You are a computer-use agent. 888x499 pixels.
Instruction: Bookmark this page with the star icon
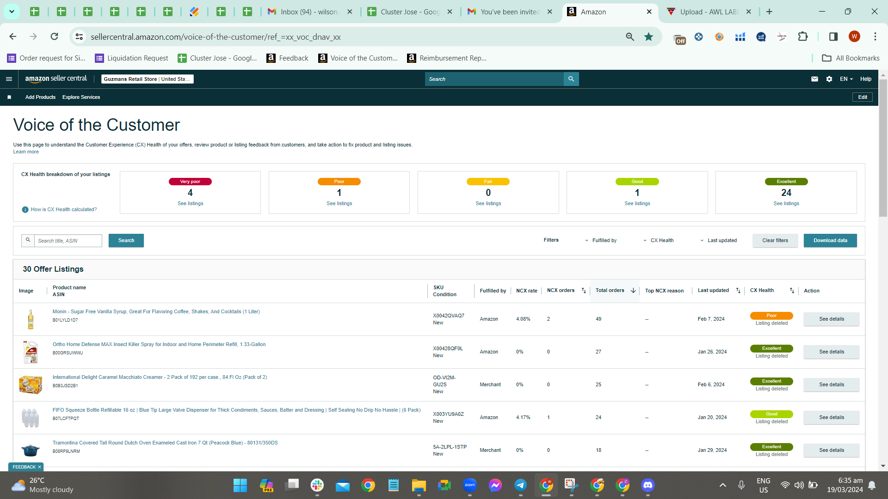point(649,37)
